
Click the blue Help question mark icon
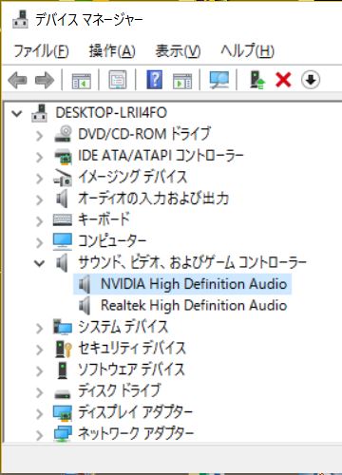point(155,80)
